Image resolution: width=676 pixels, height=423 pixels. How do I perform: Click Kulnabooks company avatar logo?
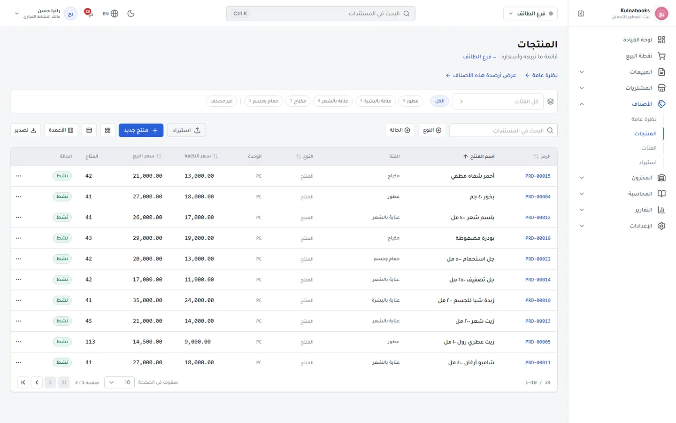click(x=661, y=14)
